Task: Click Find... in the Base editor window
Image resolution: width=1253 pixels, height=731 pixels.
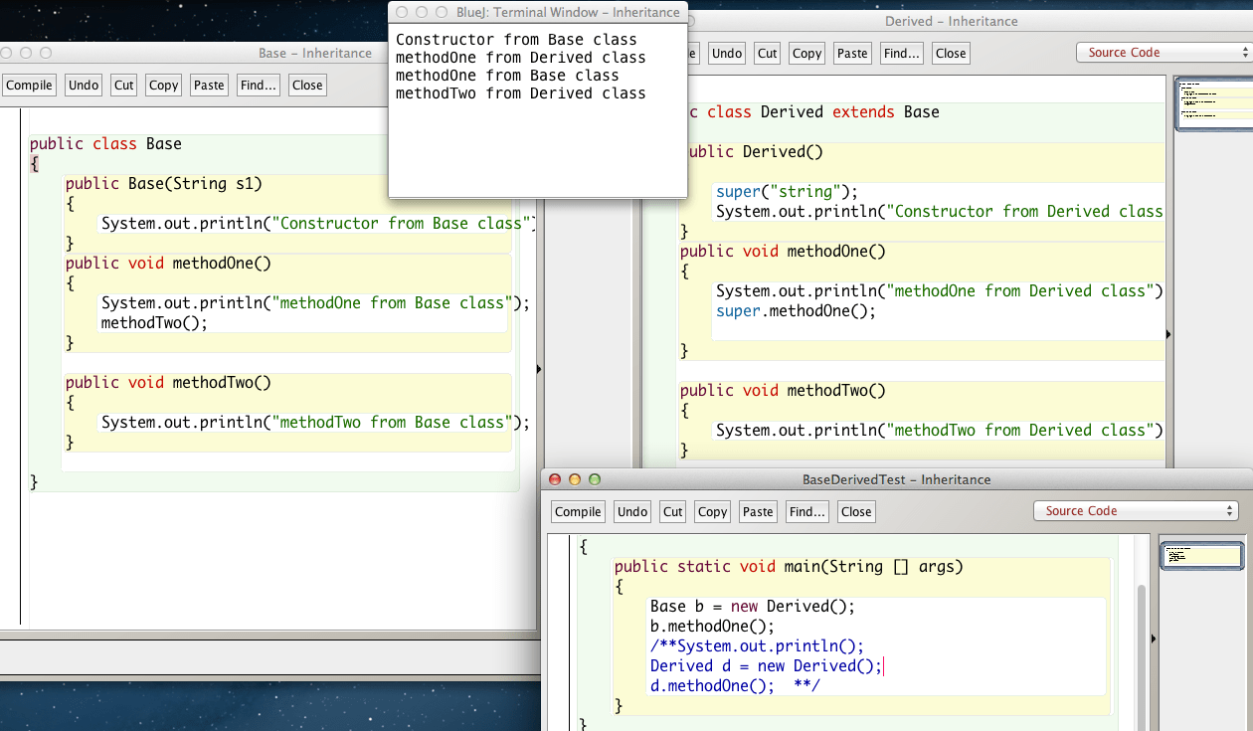Action: (258, 86)
